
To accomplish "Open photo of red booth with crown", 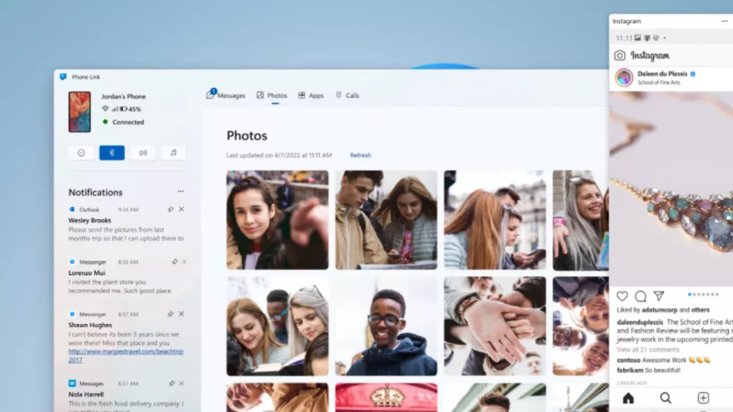I will 386,398.
